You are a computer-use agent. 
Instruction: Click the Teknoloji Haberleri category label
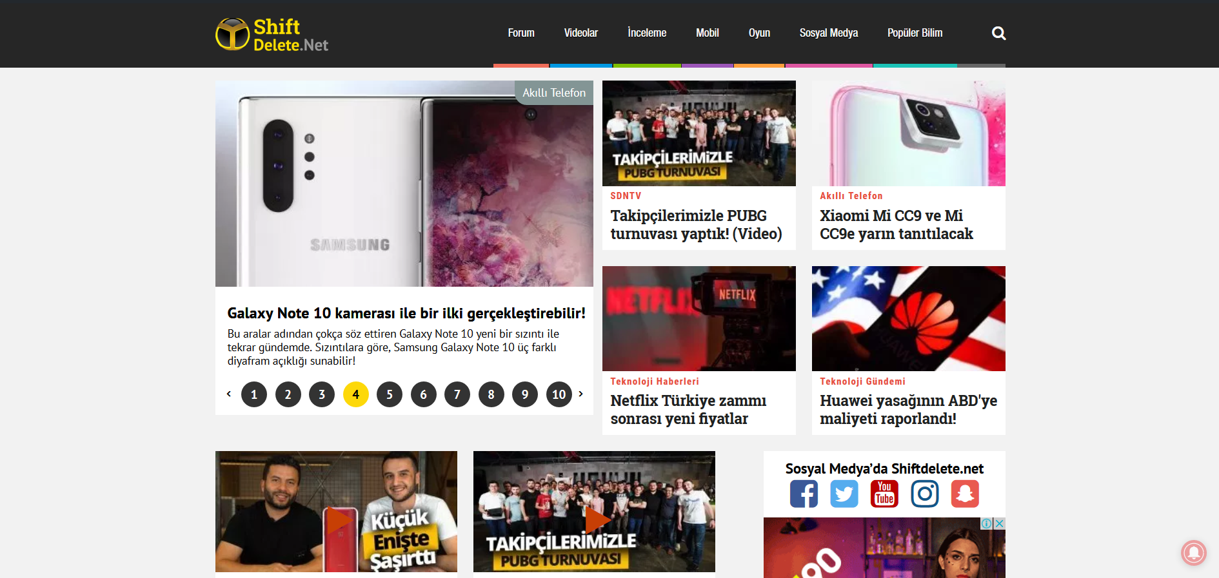pyautogui.click(x=655, y=381)
